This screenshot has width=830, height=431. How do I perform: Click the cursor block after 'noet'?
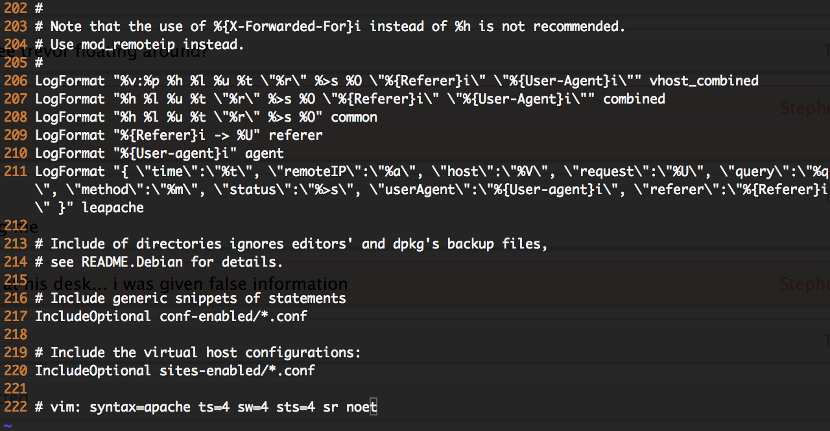tap(373, 407)
